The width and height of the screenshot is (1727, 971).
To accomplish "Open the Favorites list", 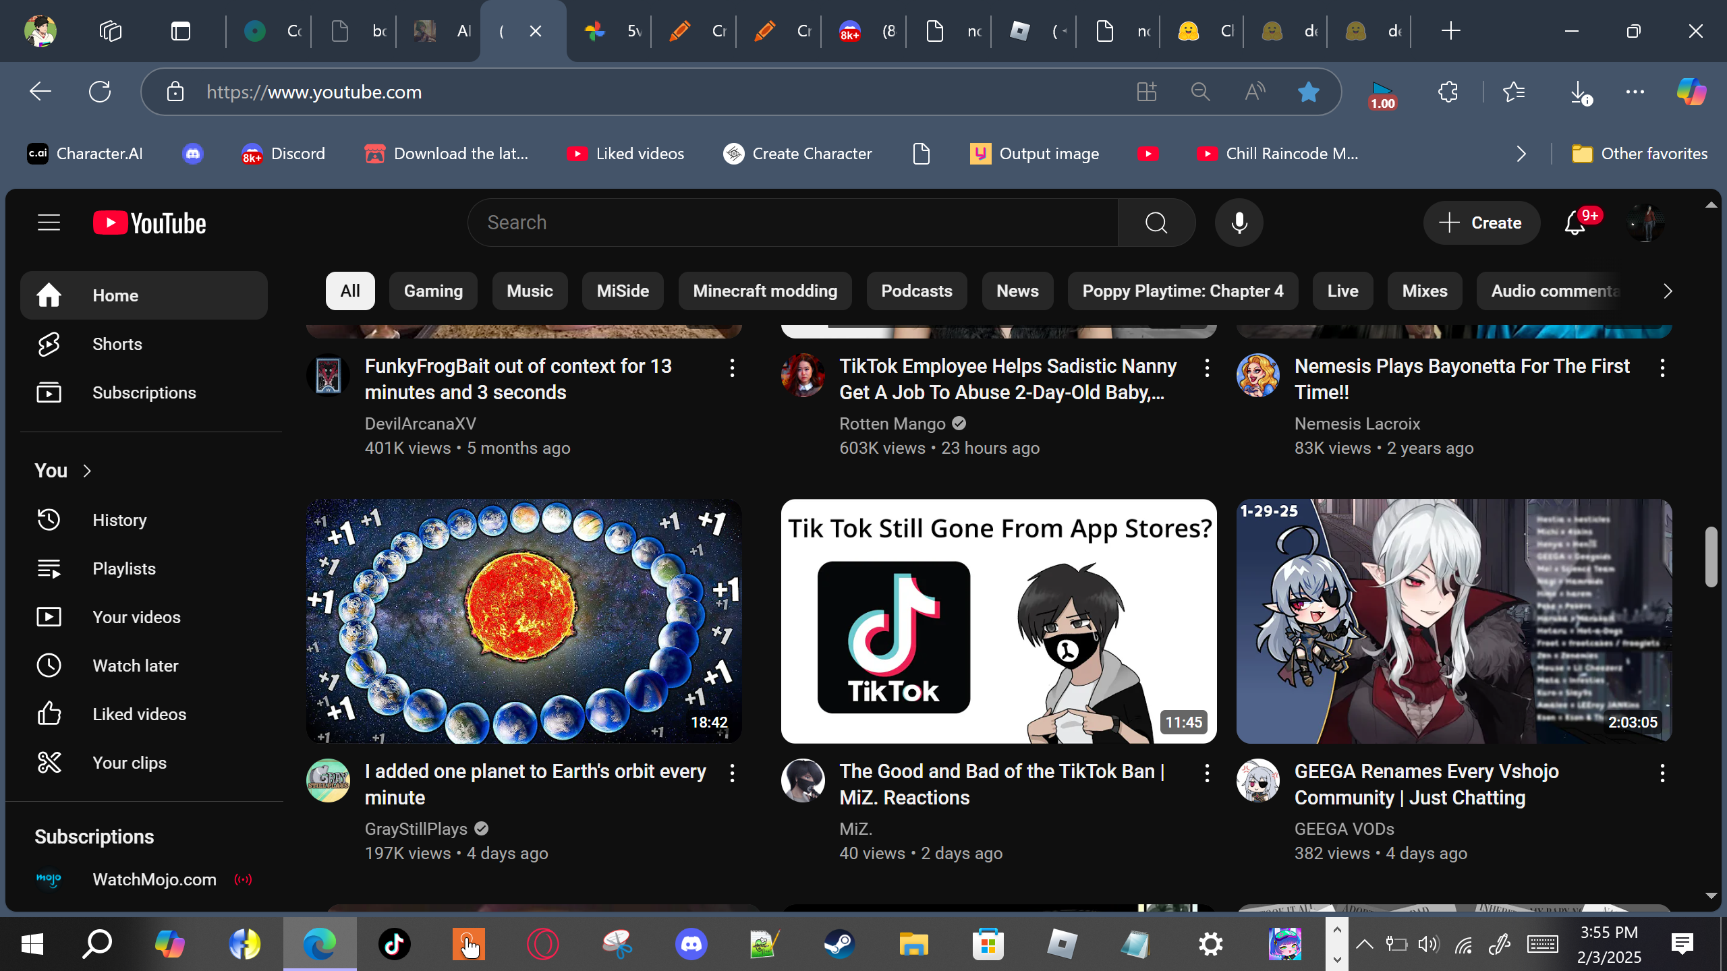I will tap(1514, 92).
